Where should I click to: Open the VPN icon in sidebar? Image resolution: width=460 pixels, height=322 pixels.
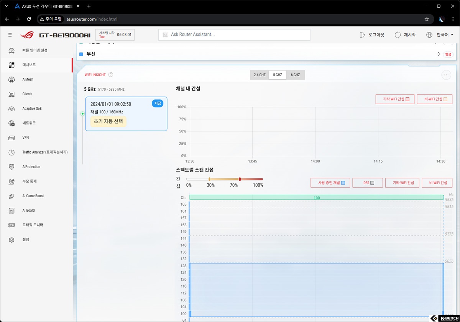pos(11,138)
